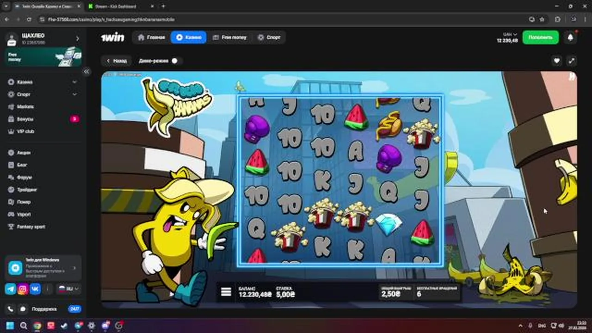Screen dimensions: 592x333
Task: Expand game to fullscreen
Action: click(571, 61)
